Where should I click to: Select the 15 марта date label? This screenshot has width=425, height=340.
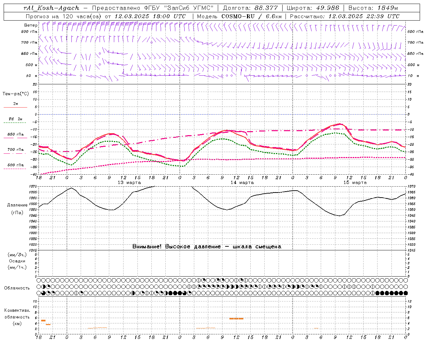coord(355,183)
